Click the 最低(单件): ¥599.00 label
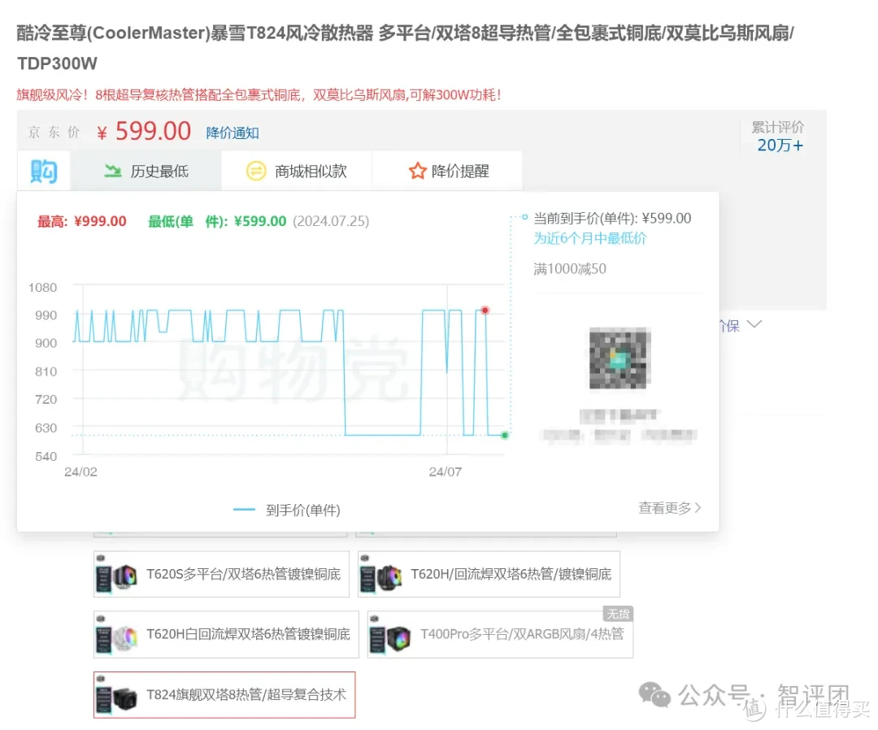Image resolution: width=878 pixels, height=730 pixels. 217,221
